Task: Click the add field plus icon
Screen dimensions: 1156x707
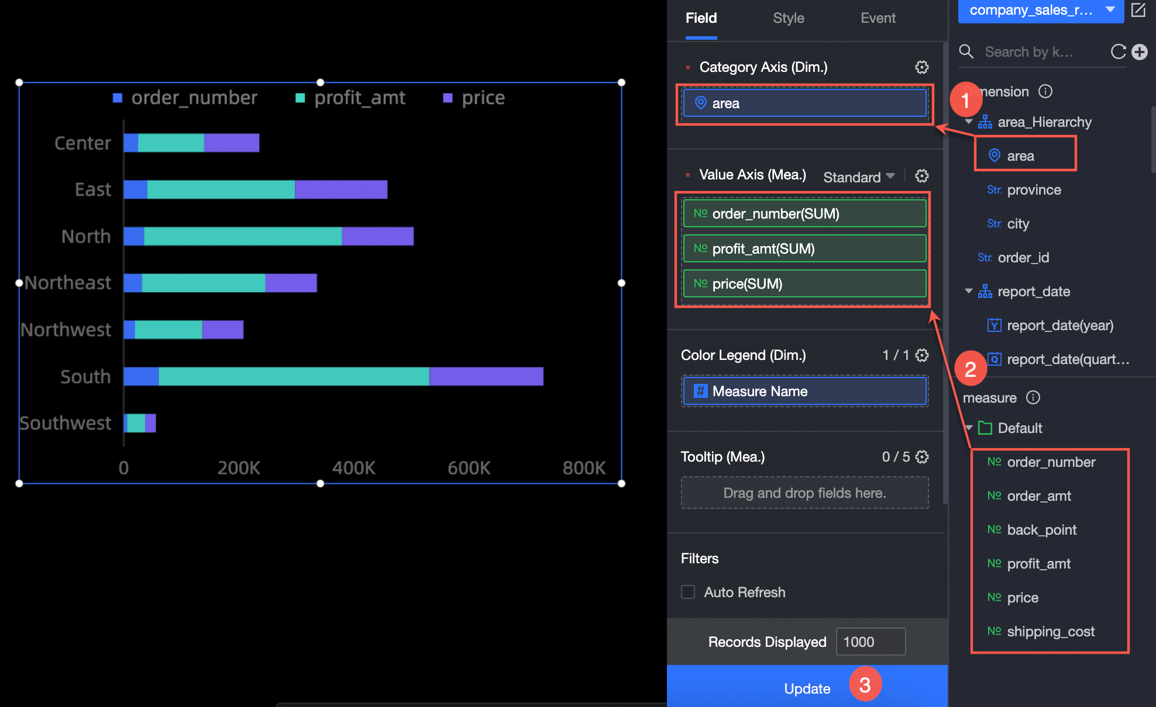Action: tap(1140, 52)
